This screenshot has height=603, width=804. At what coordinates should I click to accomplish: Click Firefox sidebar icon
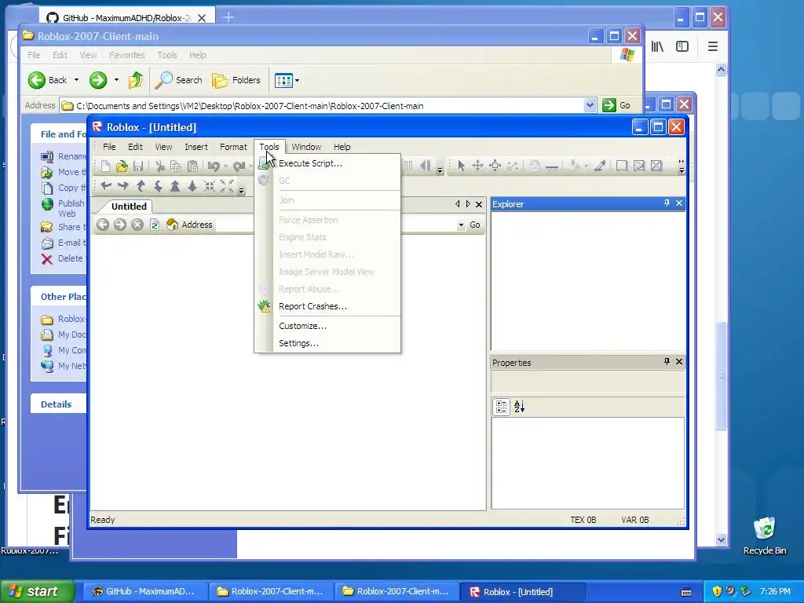coord(682,46)
